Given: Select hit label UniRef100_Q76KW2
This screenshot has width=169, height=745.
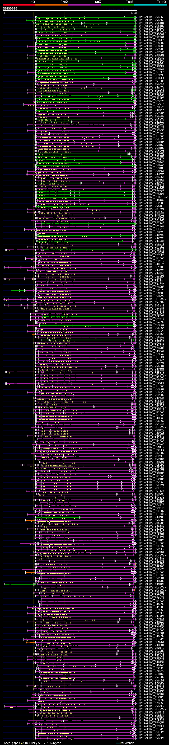Looking at the screenshot, I should click(151, 154).
